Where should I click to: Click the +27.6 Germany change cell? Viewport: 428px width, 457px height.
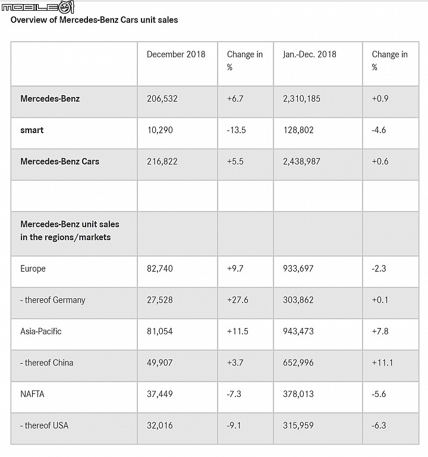point(238,300)
